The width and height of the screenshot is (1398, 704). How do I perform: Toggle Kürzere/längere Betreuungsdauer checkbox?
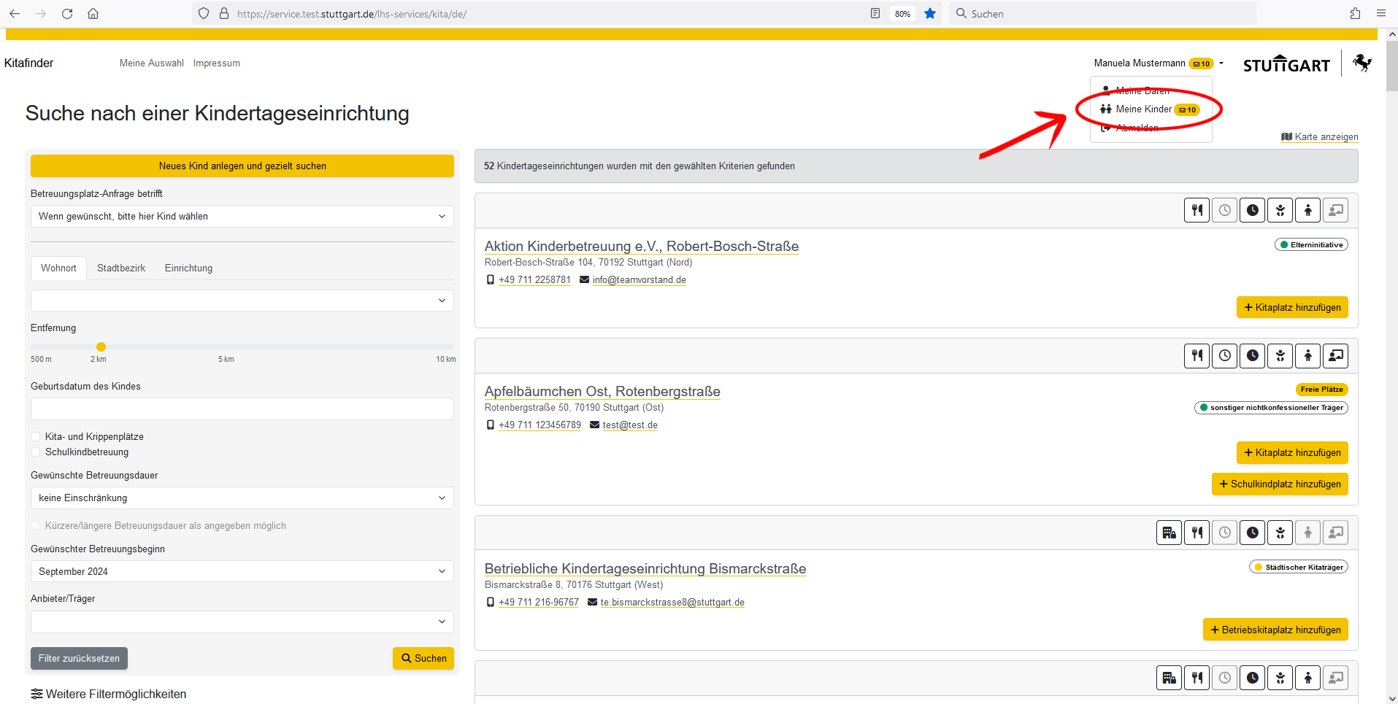coord(36,526)
